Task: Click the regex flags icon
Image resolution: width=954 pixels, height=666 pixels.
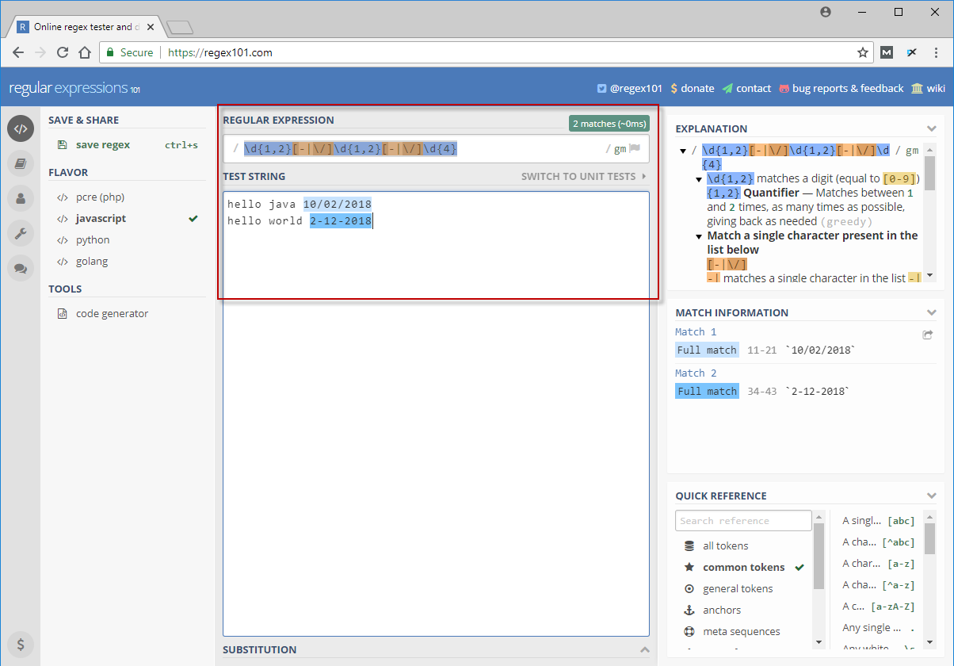Action: 635,148
